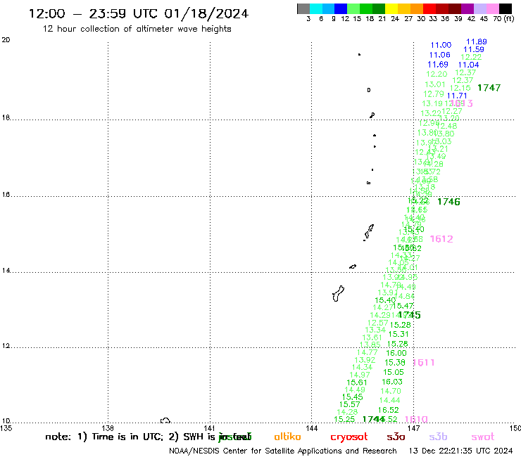Click the wave value 15.38
The image size is (521, 457).
395,363
